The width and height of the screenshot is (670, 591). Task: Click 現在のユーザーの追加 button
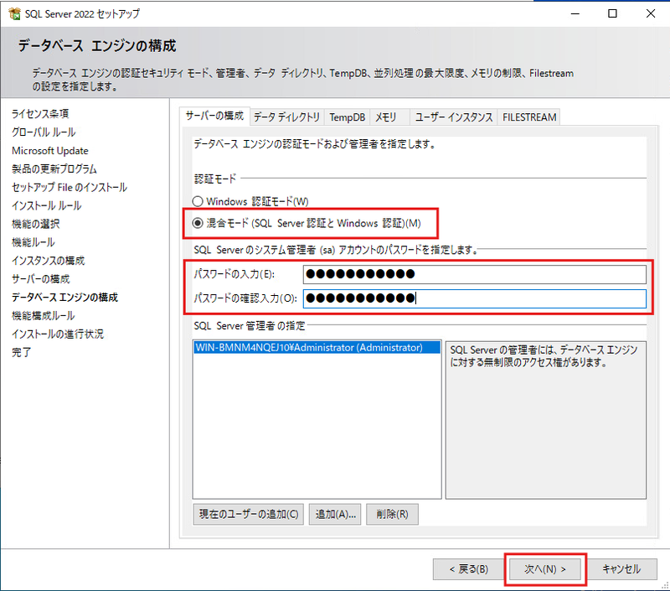pos(249,514)
